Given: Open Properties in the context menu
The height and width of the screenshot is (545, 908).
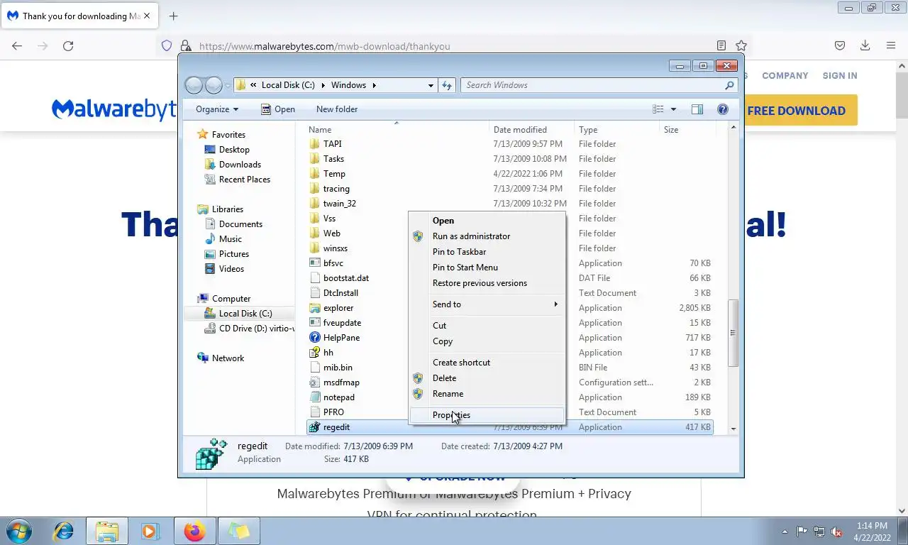Looking at the screenshot, I should 487,415.
